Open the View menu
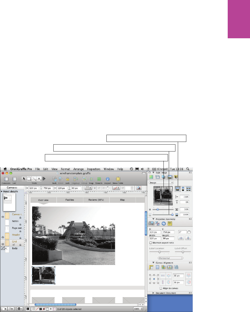250x312 pixels. tap(54, 169)
